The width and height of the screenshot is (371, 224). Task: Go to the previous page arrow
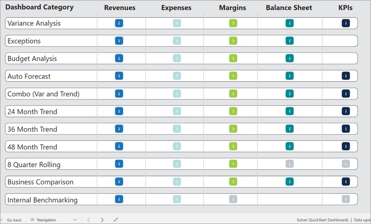pyautogui.click(x=89, y=220)
